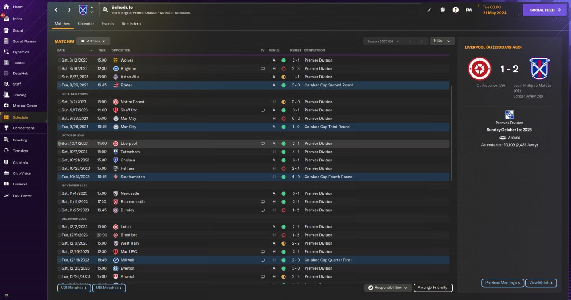Click Previous Meetings button
Image resolution: width=571 pixels, height=300 pixels.
pos(503,283)
